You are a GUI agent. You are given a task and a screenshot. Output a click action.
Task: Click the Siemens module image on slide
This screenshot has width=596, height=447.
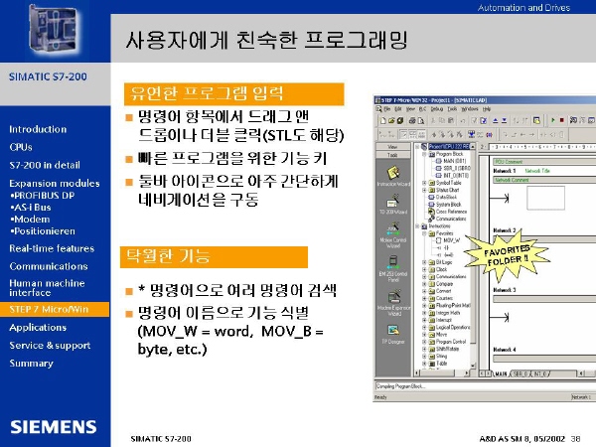point(55,31)
